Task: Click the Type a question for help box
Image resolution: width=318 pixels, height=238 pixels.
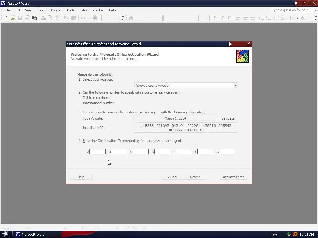Action: [x=291, y=10]
